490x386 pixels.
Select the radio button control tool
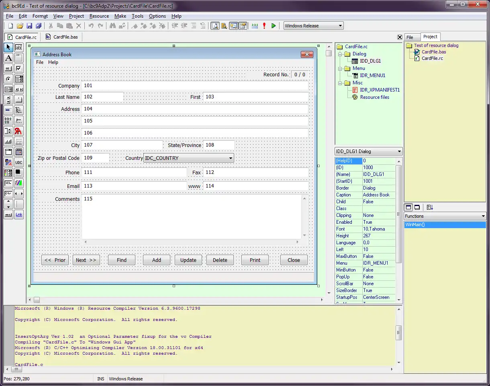[8, 79]
